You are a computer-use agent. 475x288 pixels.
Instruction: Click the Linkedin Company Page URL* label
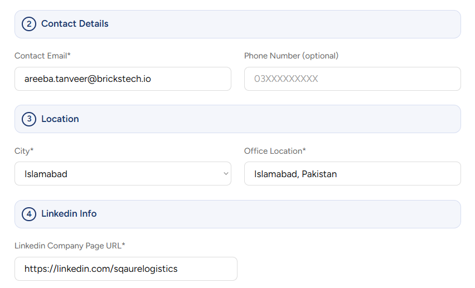[x=70, y=246]
